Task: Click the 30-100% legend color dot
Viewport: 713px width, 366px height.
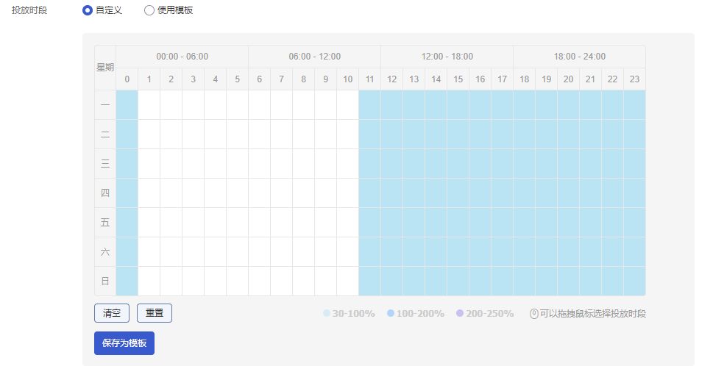Action: click(x=327, y=313)
